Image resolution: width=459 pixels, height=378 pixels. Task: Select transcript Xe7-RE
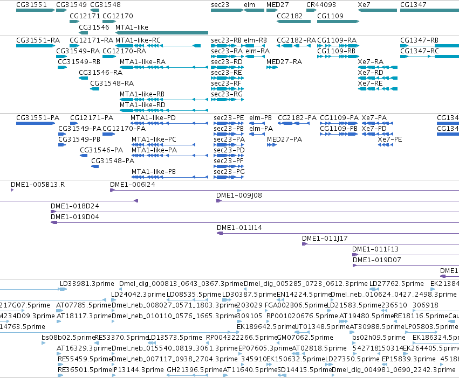click(378, 89)
